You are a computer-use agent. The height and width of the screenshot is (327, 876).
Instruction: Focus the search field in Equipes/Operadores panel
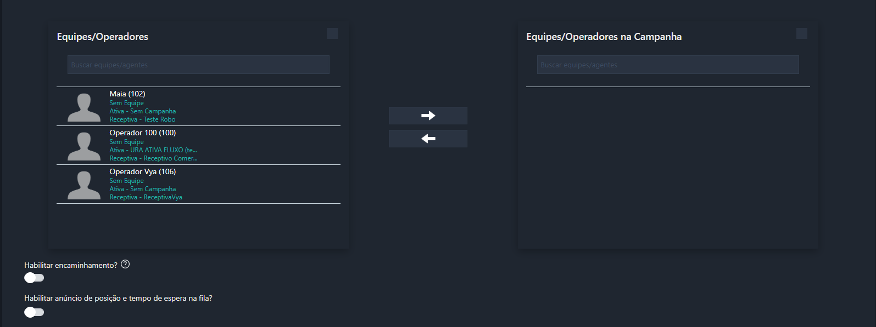198,65
